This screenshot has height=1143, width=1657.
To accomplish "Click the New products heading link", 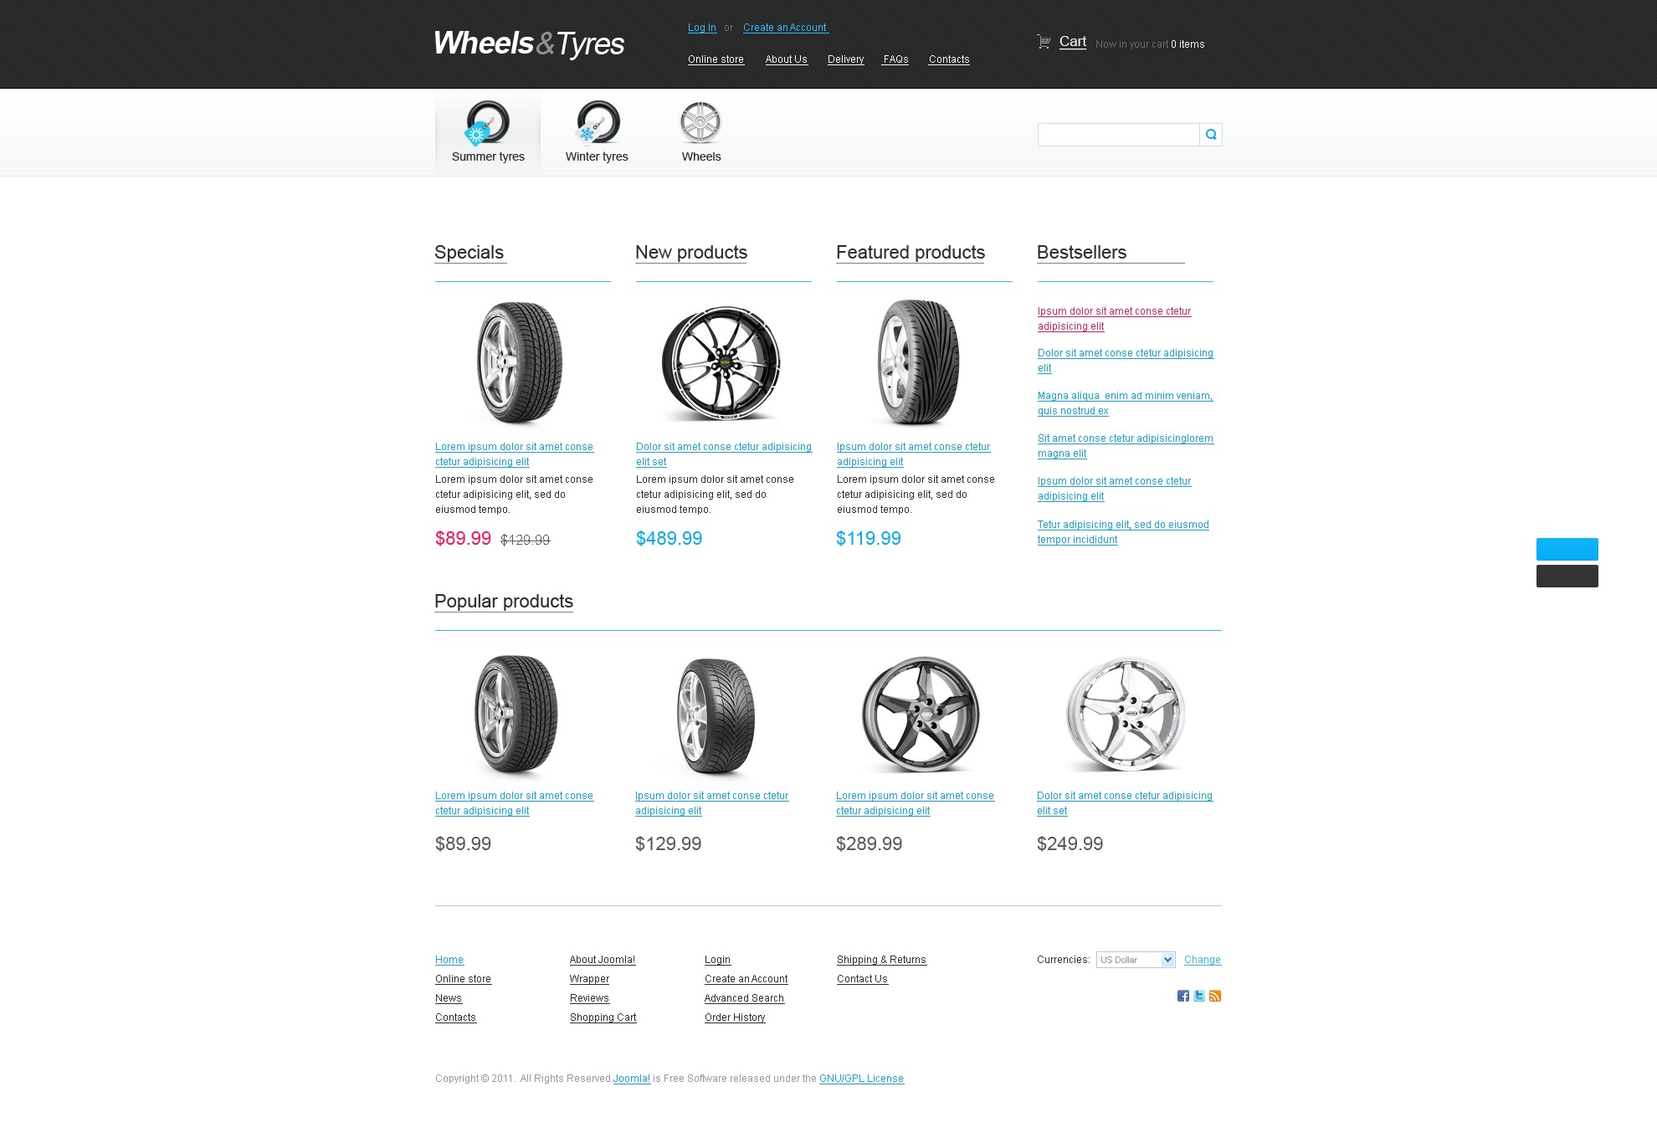I will pyautogui.click(x=691, y=253).
